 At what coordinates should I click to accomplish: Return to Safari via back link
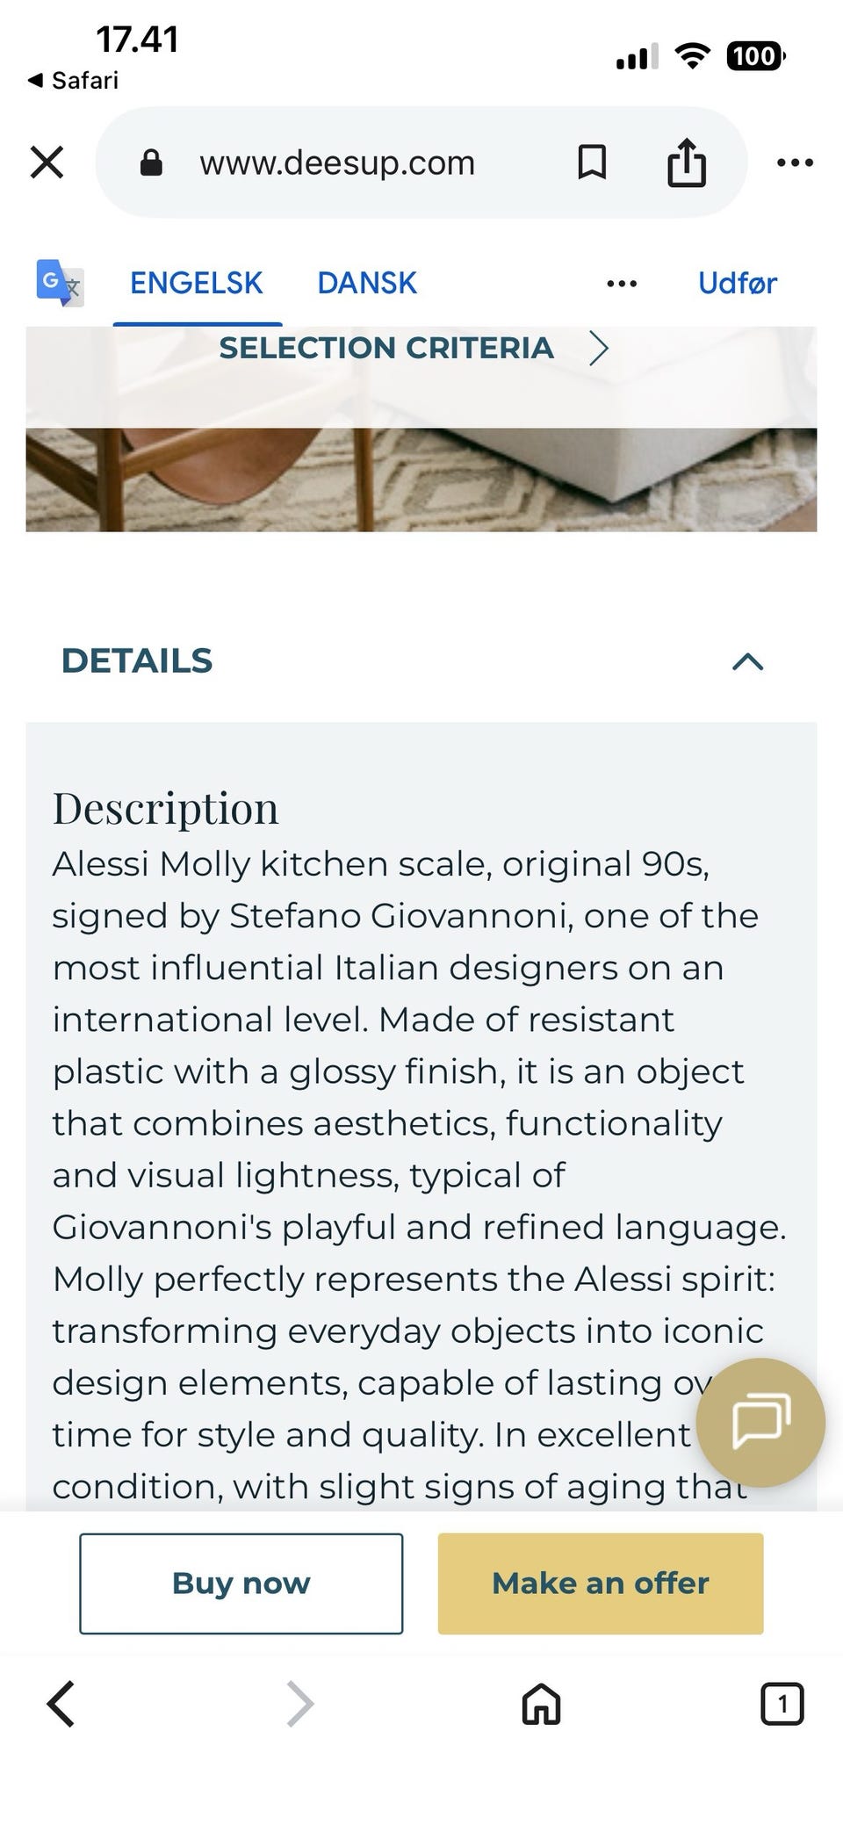click(x=74, y=81)
